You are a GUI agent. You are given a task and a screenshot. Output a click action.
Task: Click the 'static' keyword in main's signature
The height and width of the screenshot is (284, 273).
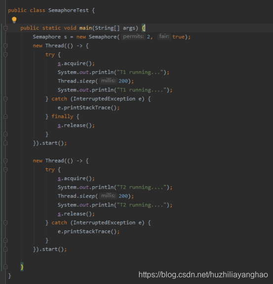(x=51, y=28)
